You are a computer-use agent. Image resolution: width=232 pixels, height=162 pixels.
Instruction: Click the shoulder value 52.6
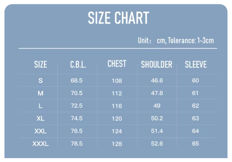click(x=157, y=144)
